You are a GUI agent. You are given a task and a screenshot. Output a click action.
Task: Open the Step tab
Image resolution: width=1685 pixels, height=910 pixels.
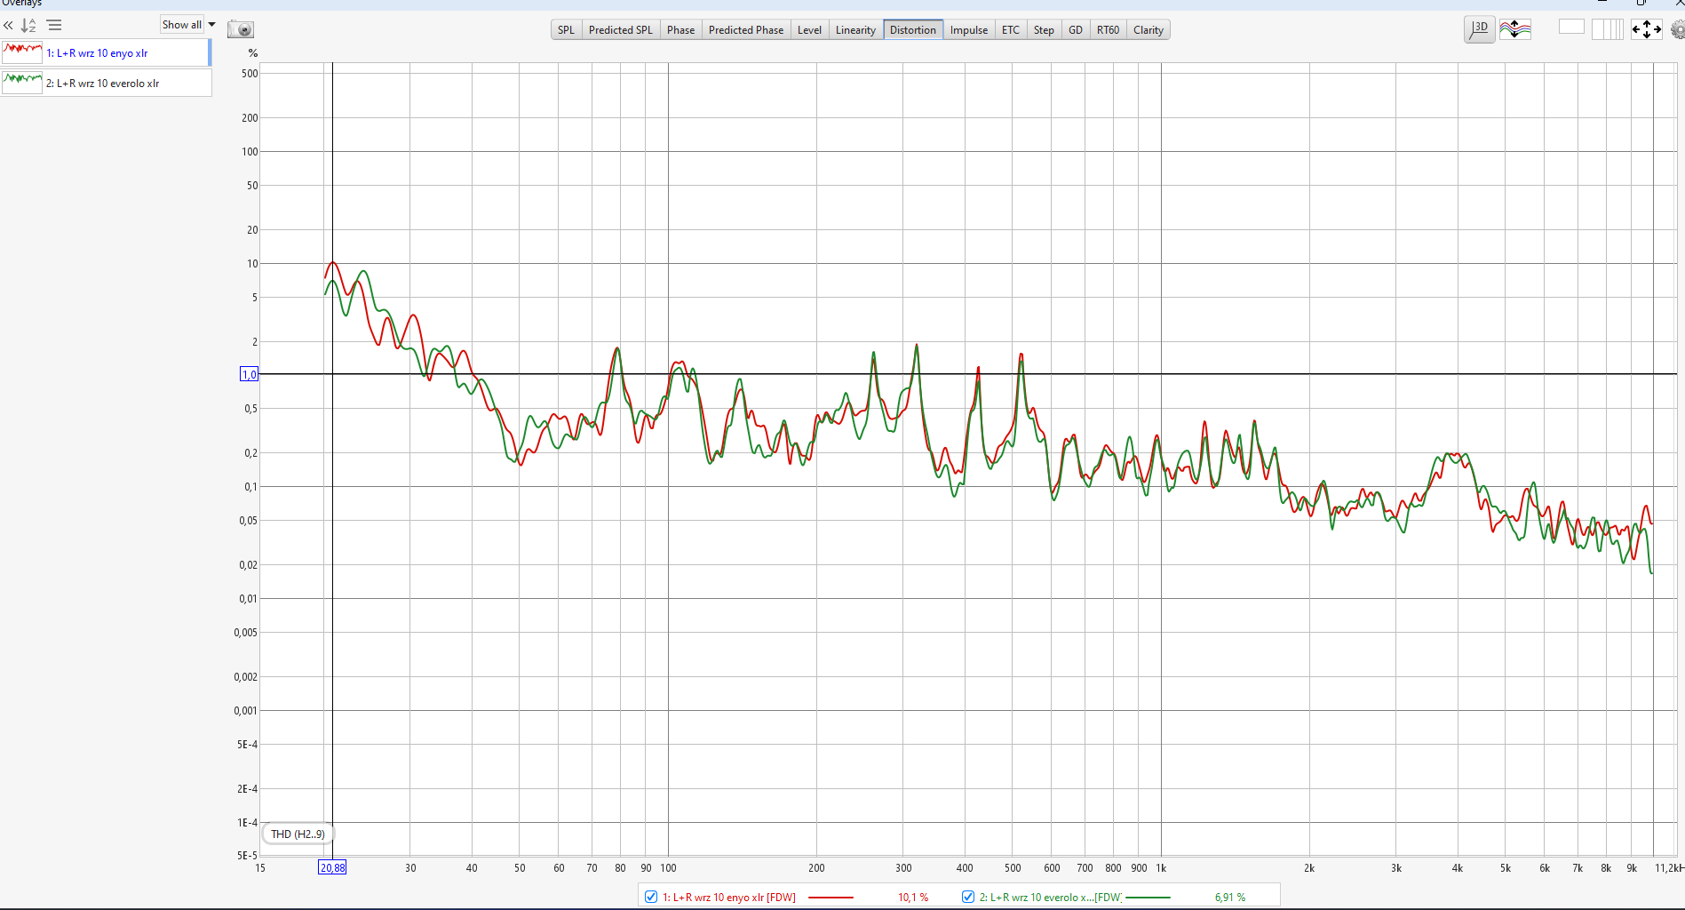pos(1044,30)
